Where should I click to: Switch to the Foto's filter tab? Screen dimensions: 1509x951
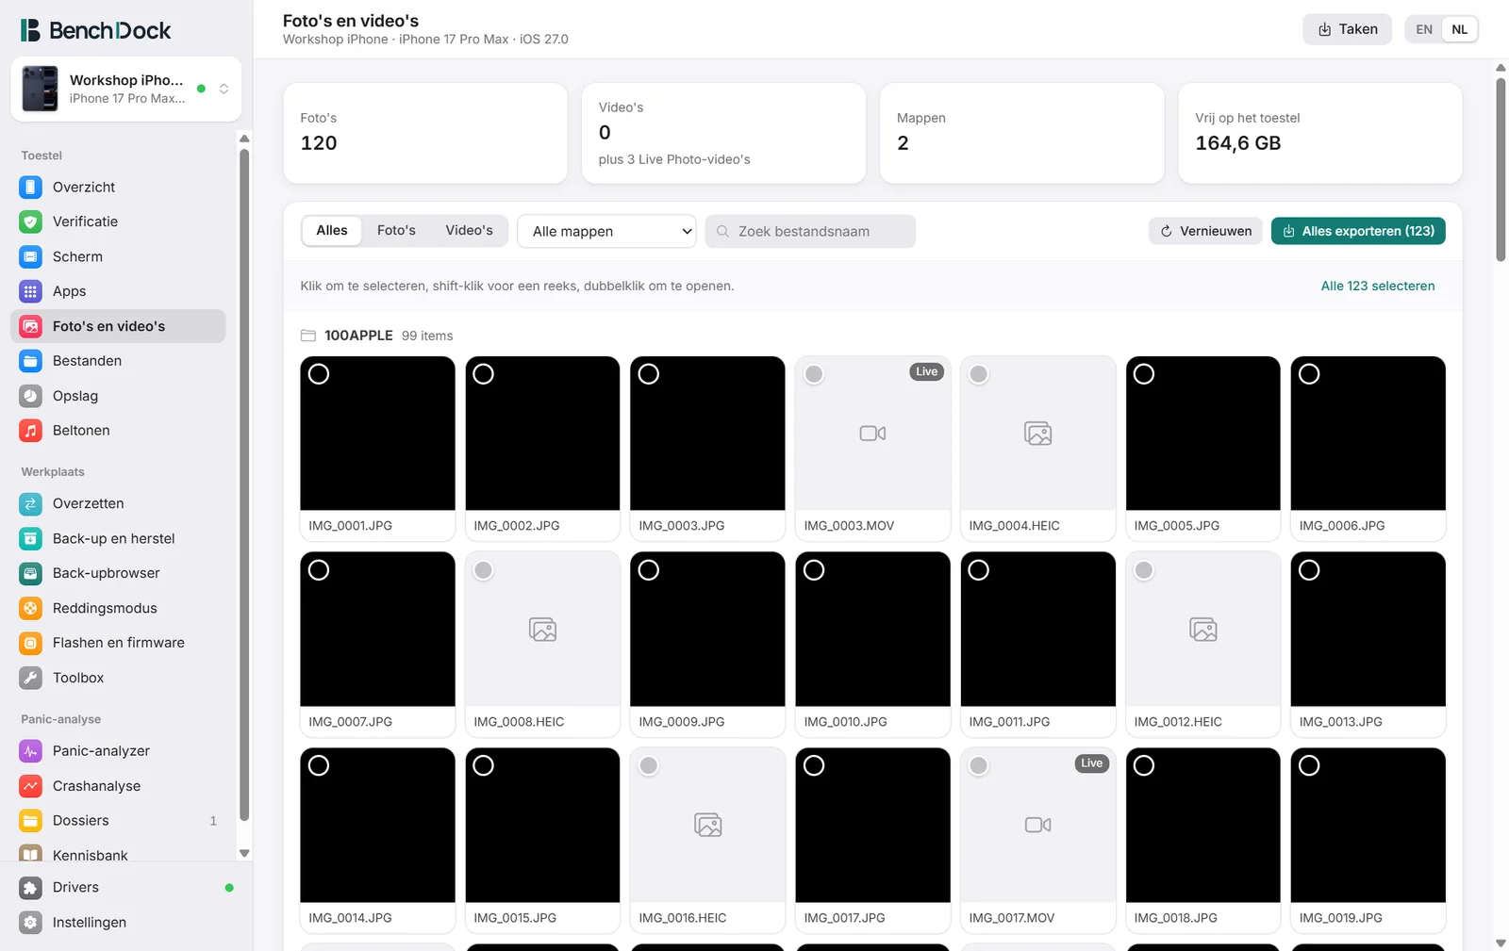396,230
